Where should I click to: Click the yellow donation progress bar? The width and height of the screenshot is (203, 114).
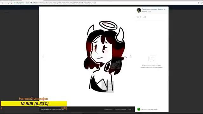coord(34,104)
